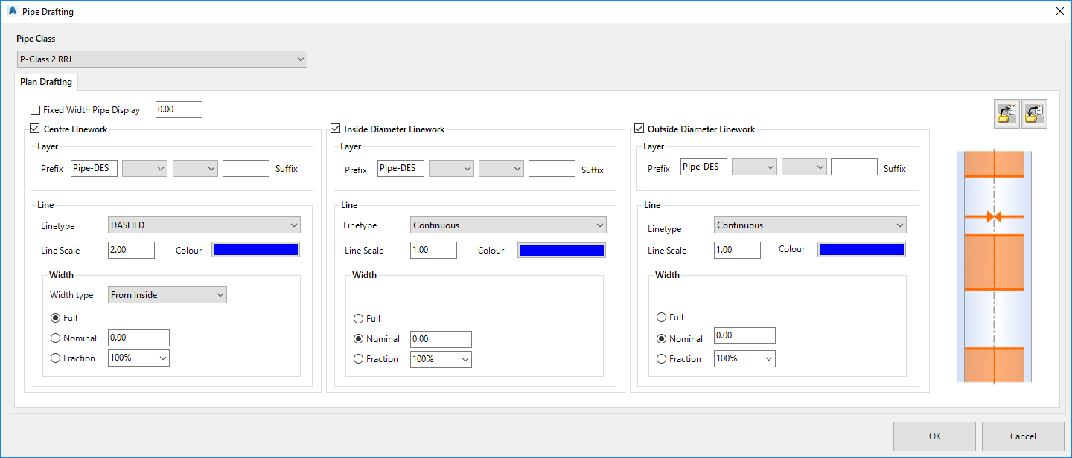Viewport: 1072px width, 458px height.
Task: Uncheck the Centre Linework checkbox
Action: pos(35,129)
